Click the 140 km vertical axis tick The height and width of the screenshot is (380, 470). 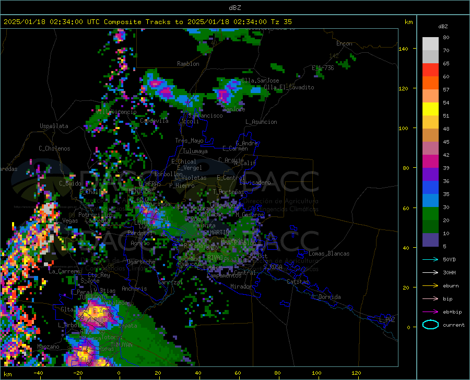tap(403, 49)
